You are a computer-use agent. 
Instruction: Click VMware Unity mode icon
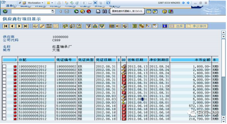point(101,3)
